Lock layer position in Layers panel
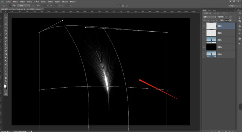This screenshot has height=132, width=242. pyautogui.click(x=214, y=20)
